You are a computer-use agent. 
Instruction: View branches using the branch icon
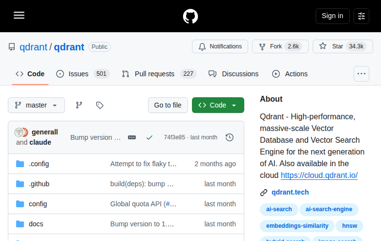click(x=79, y=105)
